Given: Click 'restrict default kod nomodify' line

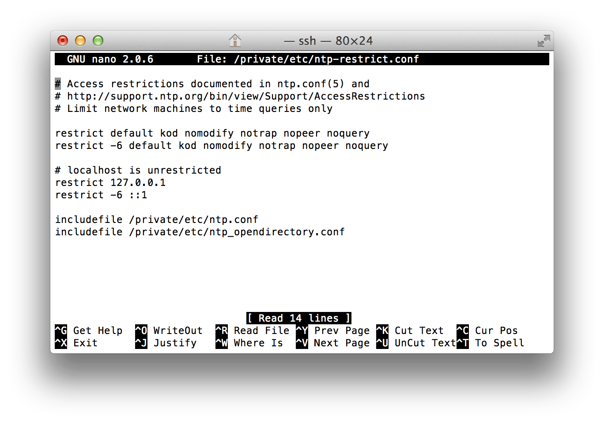Looking at the screenshot, I should [x=212, y=133].
